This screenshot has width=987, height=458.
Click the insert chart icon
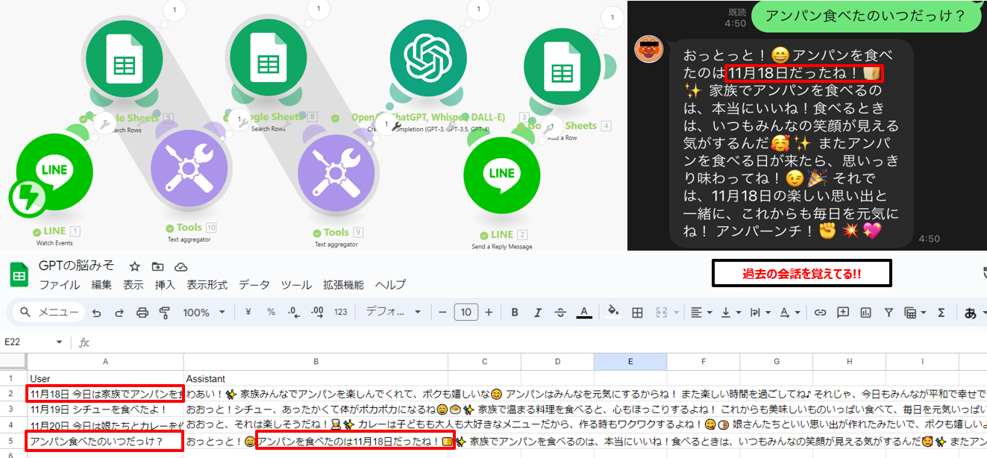865,313
